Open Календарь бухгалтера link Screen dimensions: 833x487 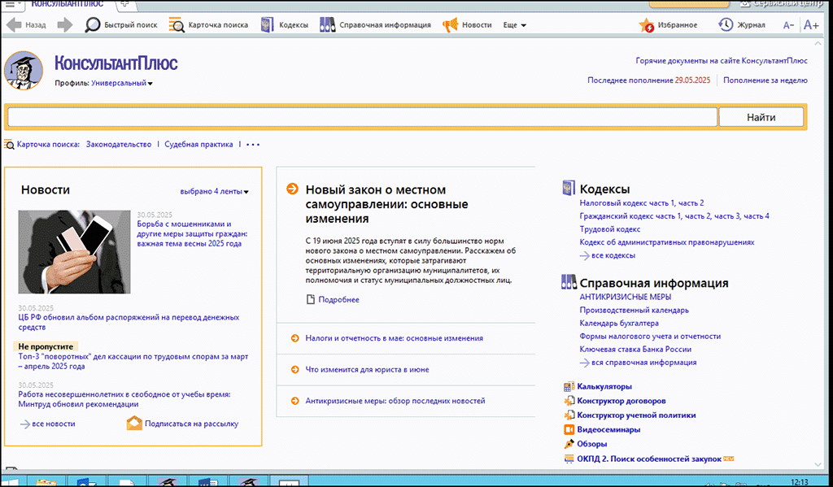click(619, 324)
